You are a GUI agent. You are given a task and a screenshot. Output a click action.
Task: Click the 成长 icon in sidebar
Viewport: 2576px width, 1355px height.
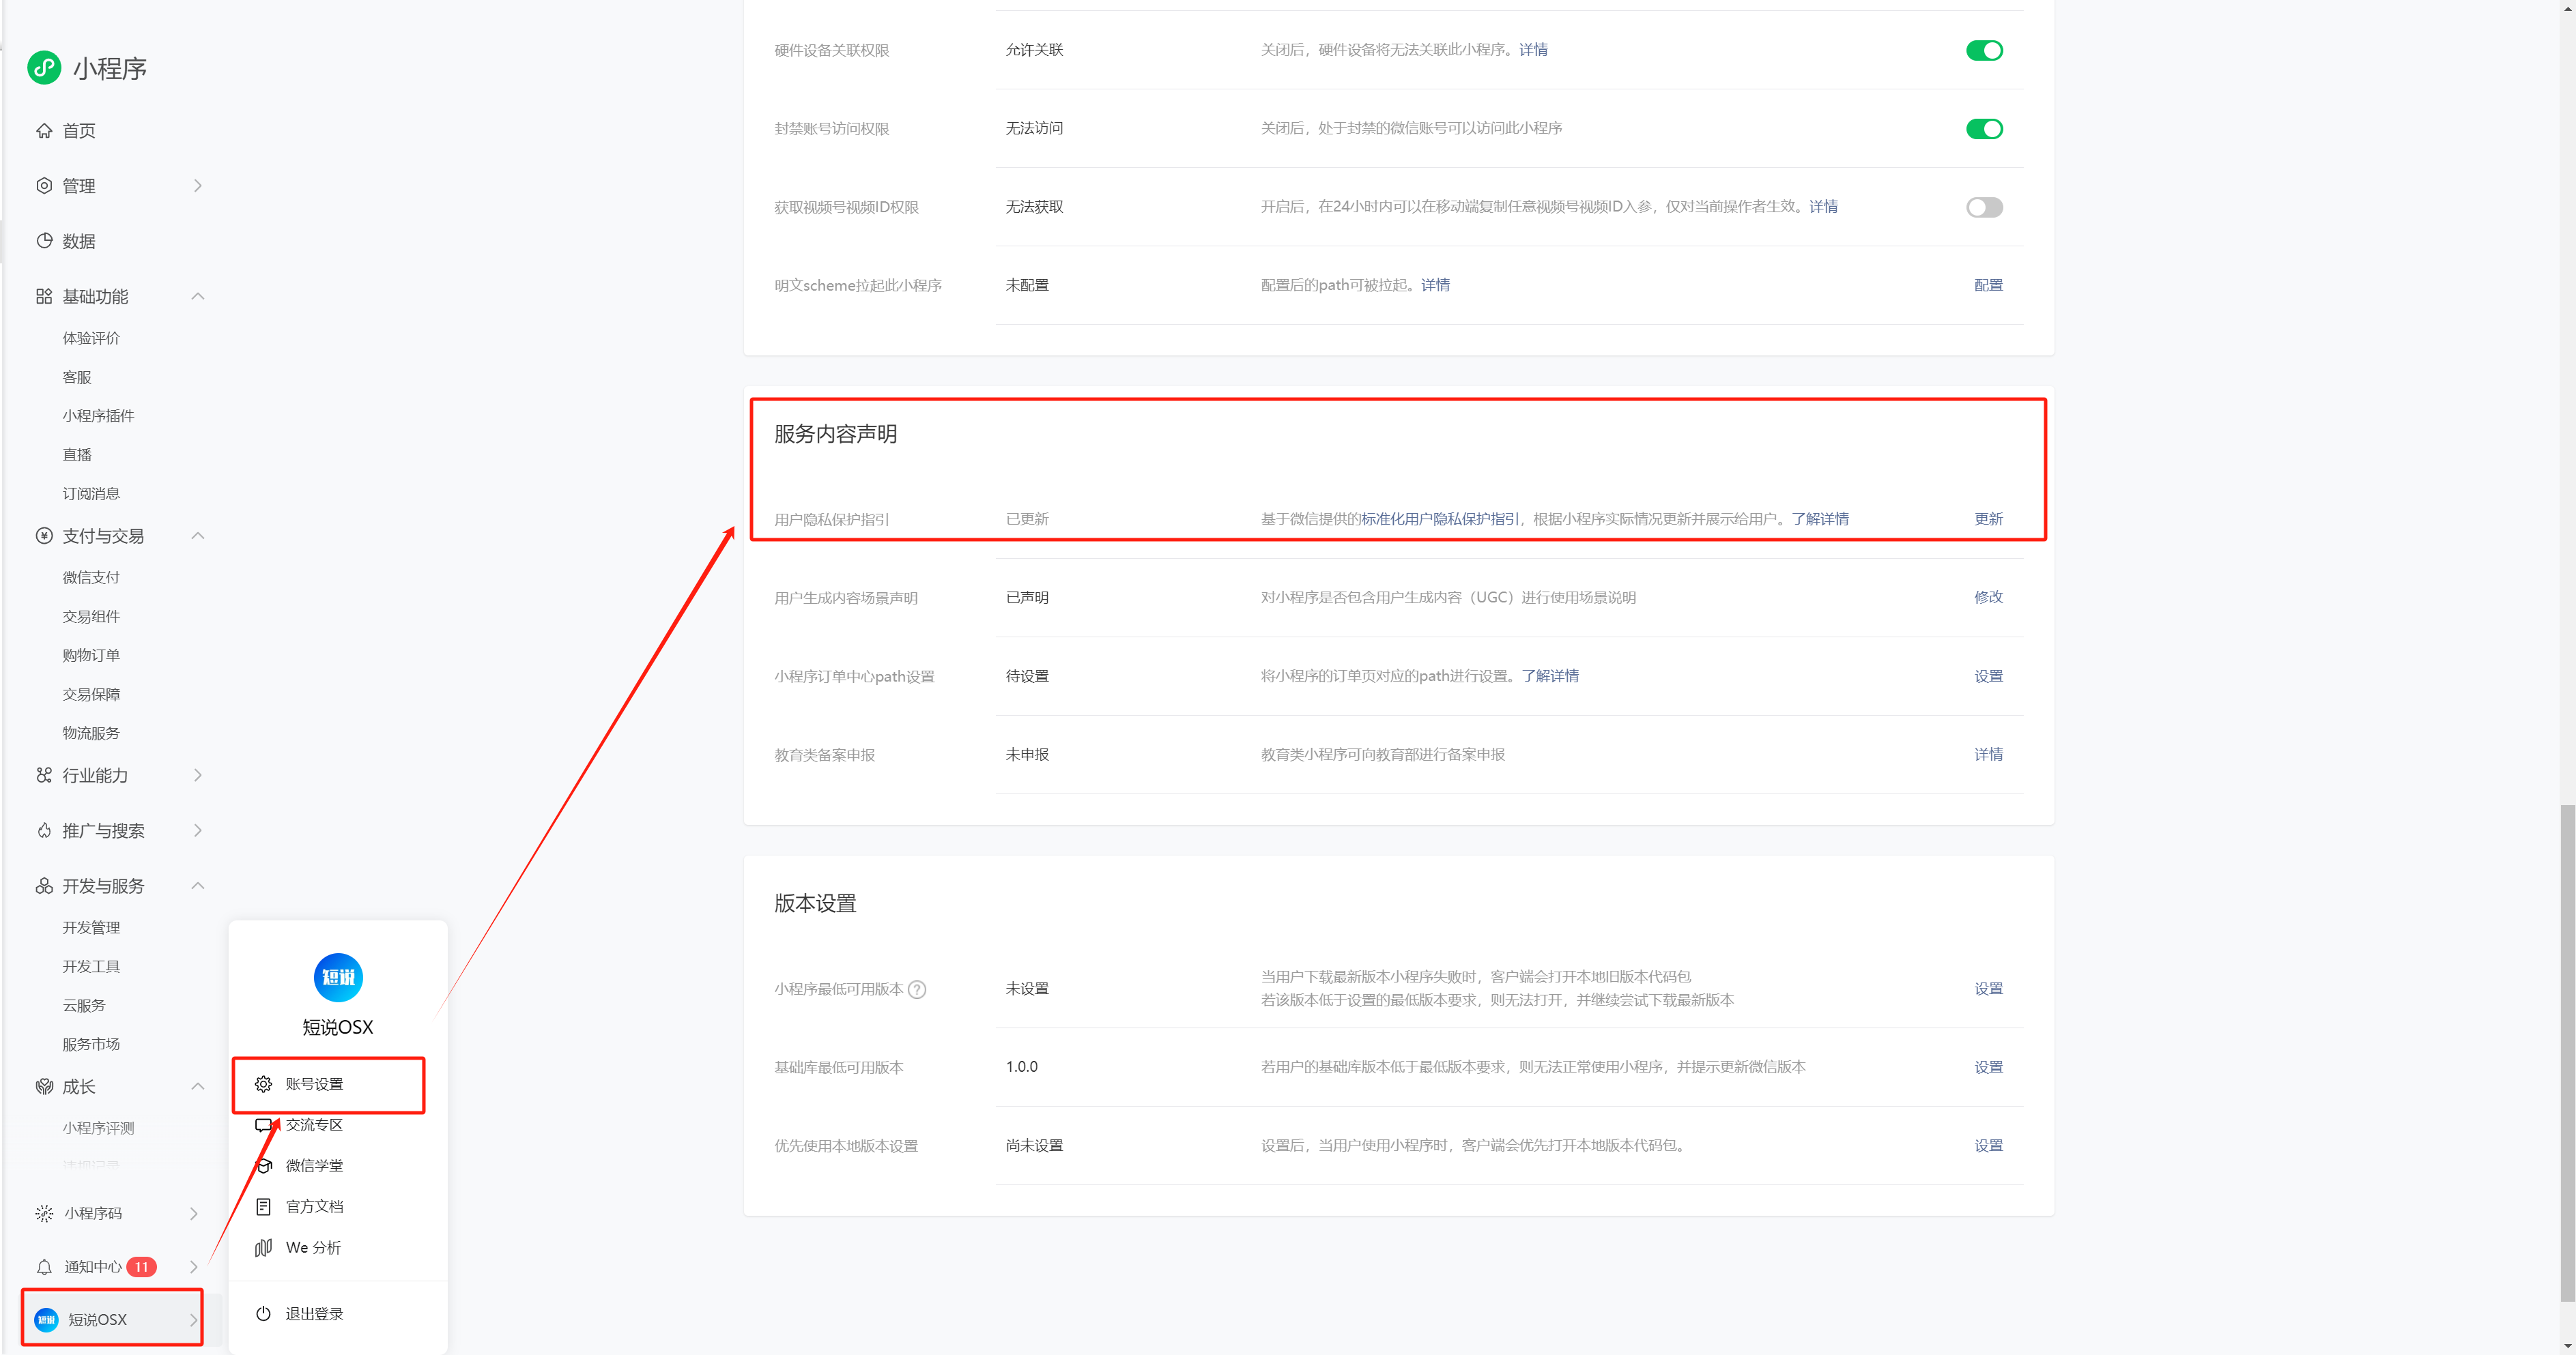(x=44, y=1086)
